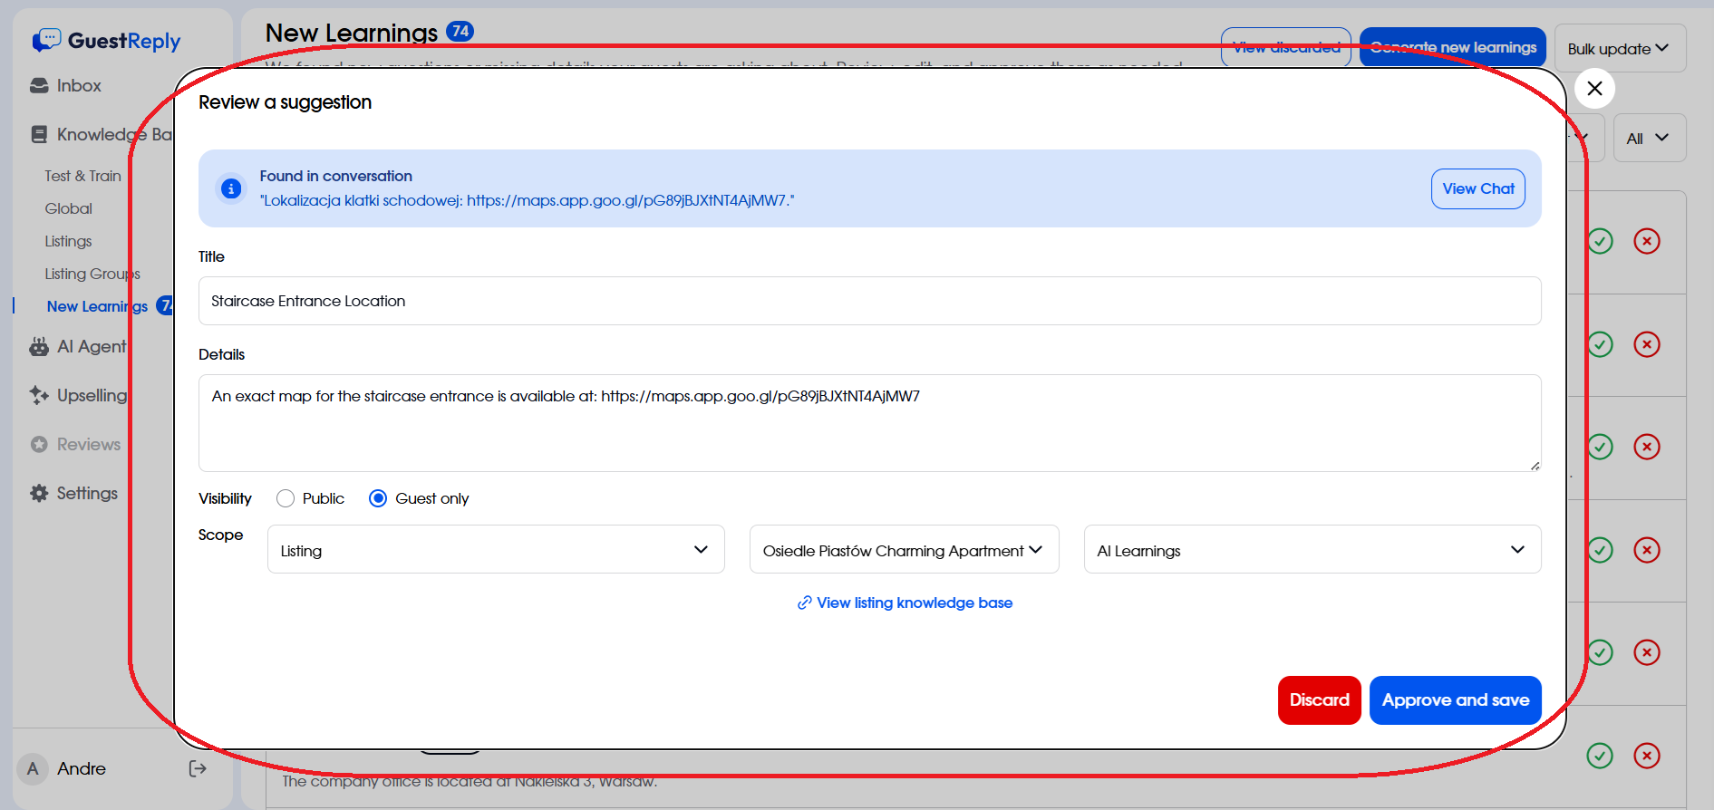
Task: Expand the Bulk update dropdown
Action: [1619, 49]
